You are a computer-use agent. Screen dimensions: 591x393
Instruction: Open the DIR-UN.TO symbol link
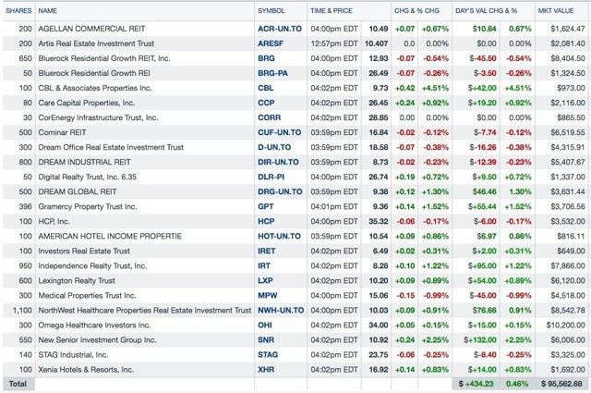278,162
